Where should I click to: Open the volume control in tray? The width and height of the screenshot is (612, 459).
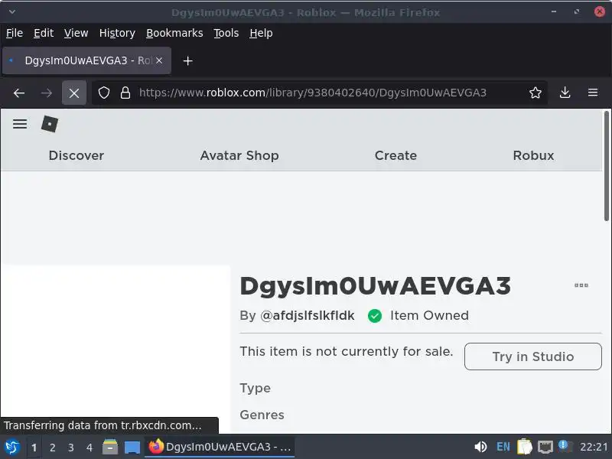(480, 447)
